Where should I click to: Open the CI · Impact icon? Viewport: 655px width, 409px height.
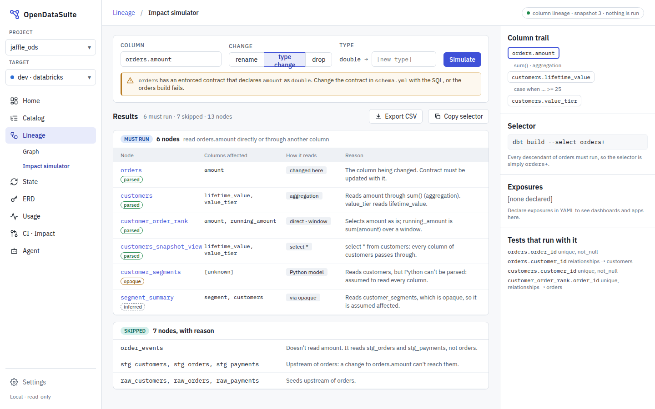(x=14, y=234)
